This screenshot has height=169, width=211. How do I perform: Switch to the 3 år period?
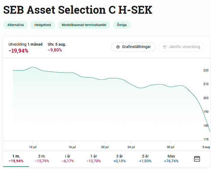[120, 159]
